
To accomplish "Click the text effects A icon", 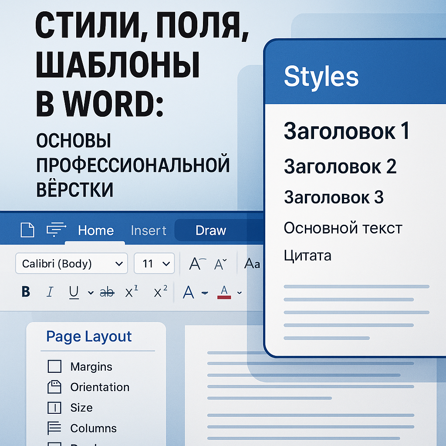I will 188,292.
